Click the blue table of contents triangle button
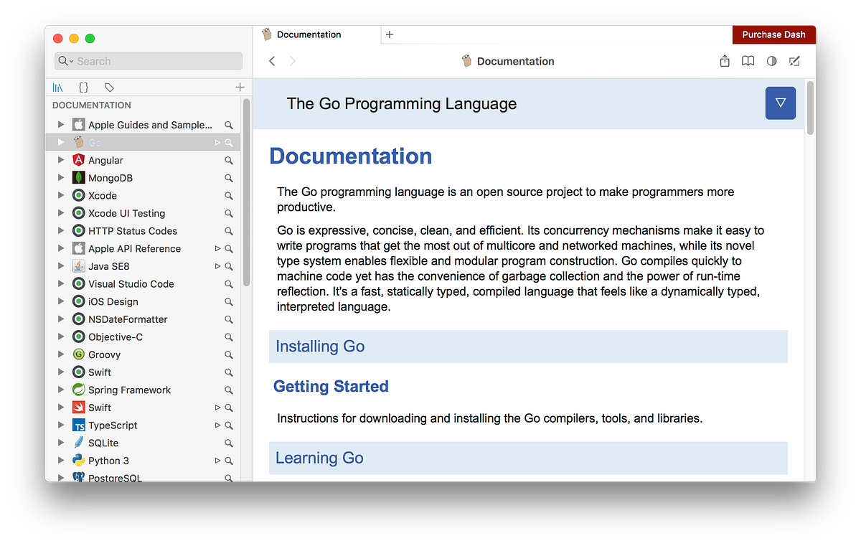The image size is (861, 546). [x=780, y=103]
